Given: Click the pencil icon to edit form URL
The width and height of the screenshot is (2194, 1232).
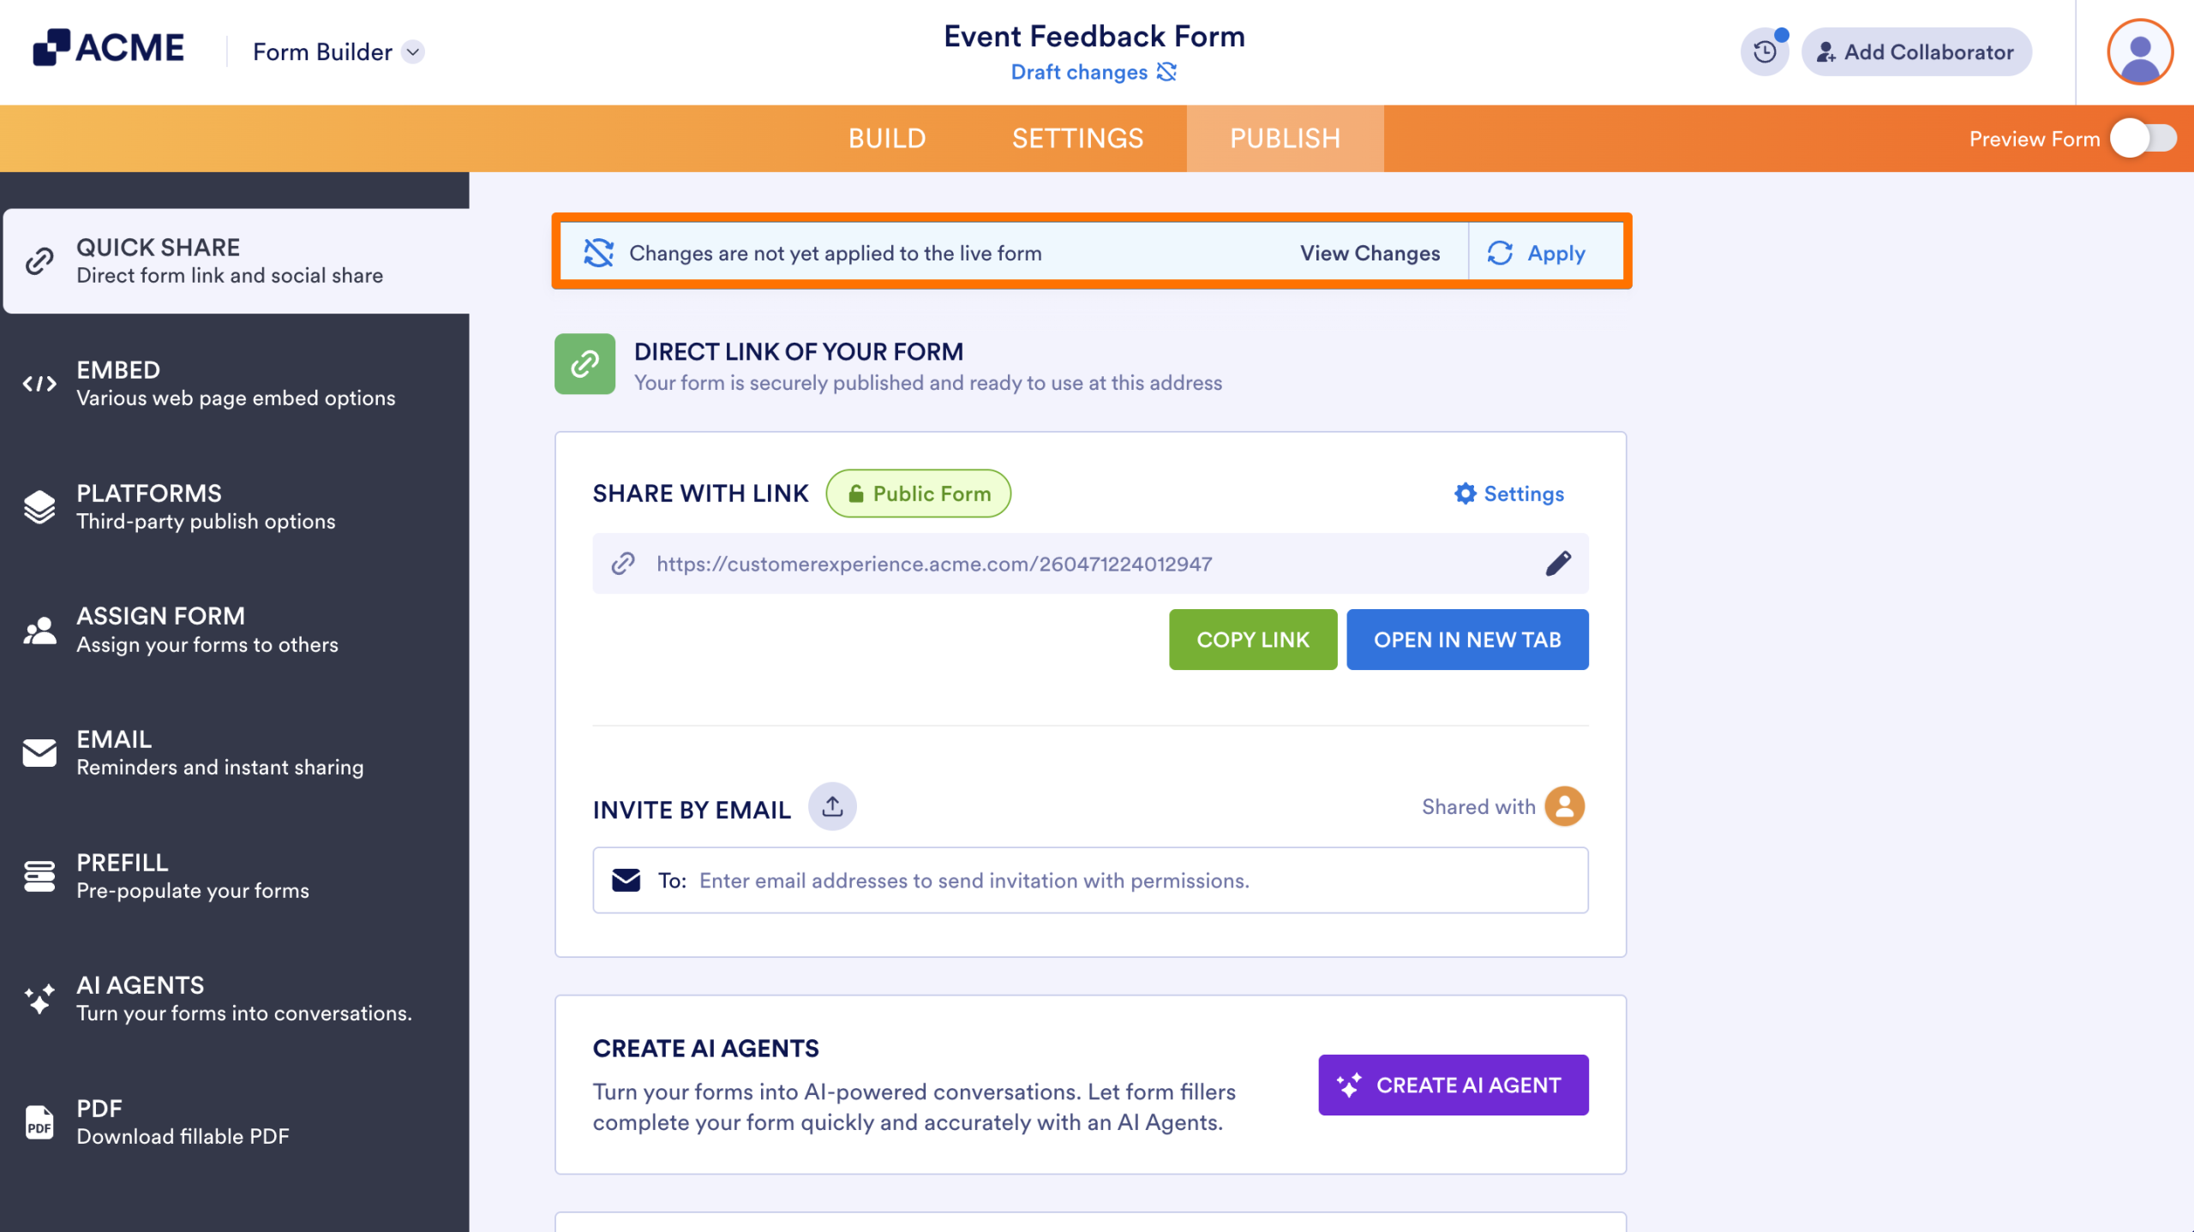Looking at the screenshot, I should [1559, 563].
